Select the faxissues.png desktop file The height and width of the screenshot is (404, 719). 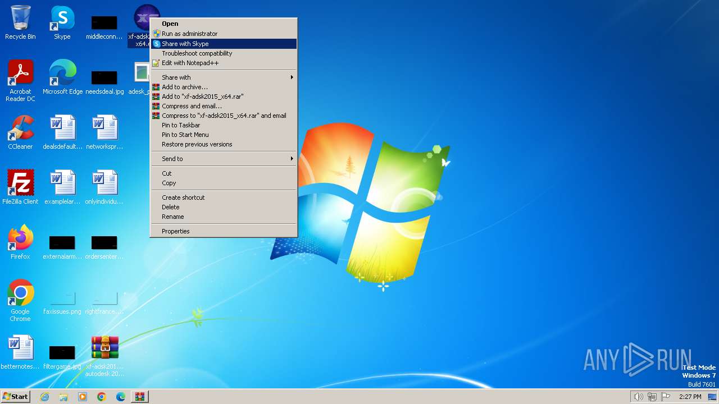pyautogui.click(x=62, y=303)
